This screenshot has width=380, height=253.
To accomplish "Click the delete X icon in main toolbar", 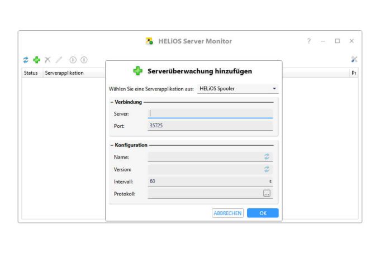I will pyautogui.click(x=47, y=60).
